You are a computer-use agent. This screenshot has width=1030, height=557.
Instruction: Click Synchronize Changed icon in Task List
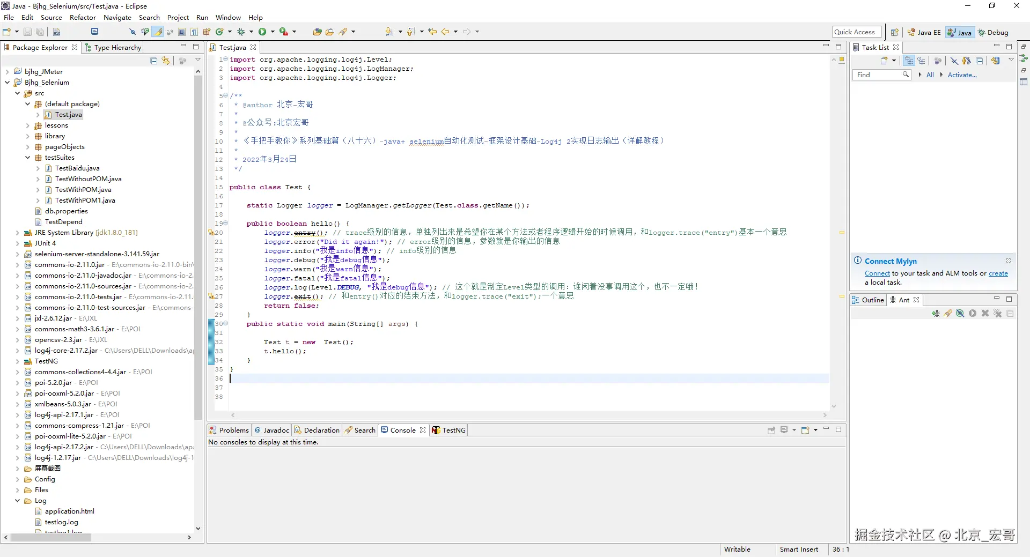(x=996, y=61)
